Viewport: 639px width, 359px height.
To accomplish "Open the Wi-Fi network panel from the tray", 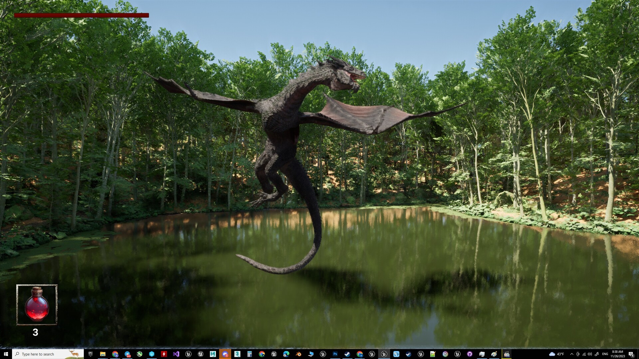I will click(x=584, y=354).
